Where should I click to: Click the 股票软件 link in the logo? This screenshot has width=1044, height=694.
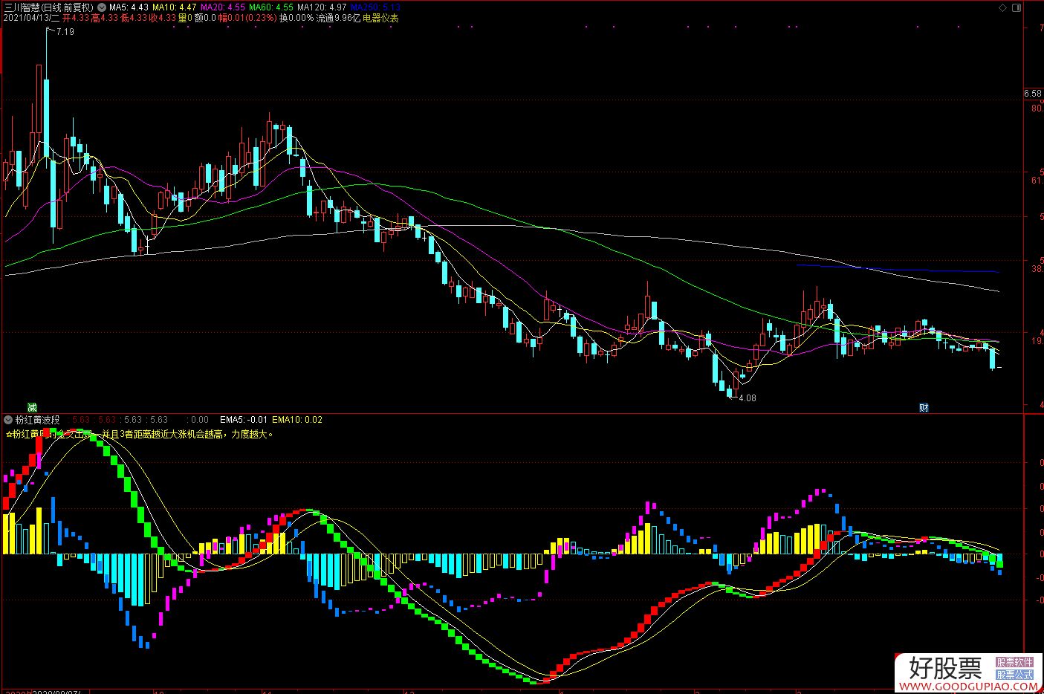[1014, 661]
